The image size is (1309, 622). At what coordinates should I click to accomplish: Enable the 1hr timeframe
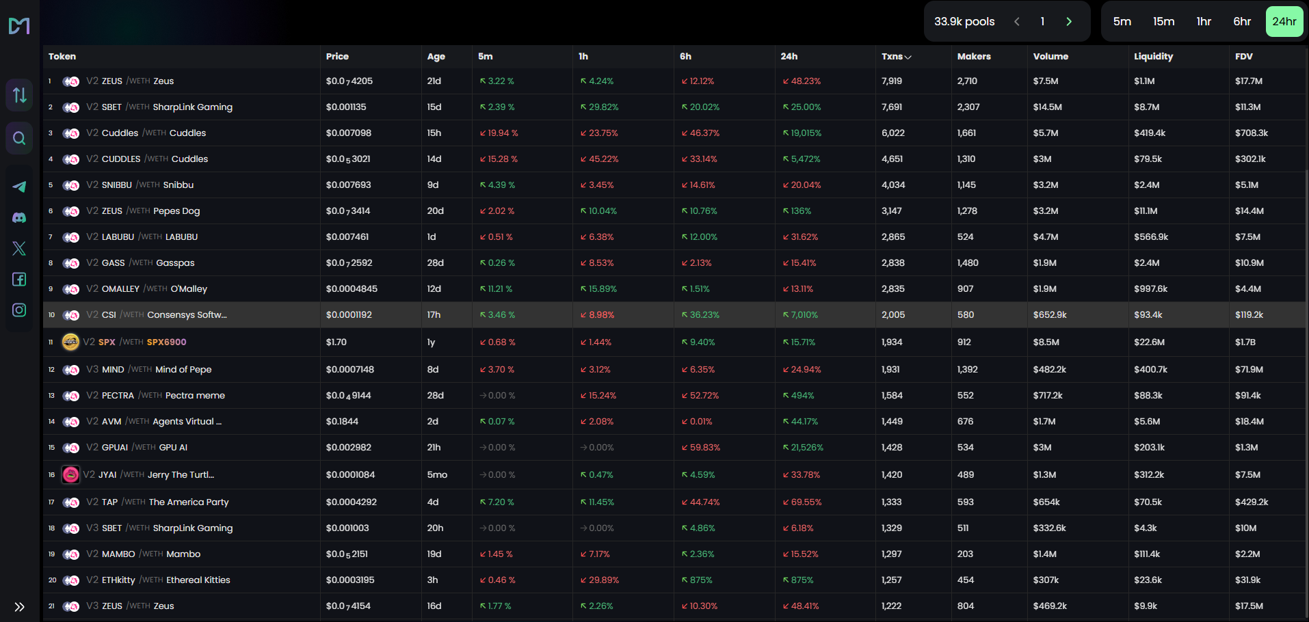click(1204, 21)
